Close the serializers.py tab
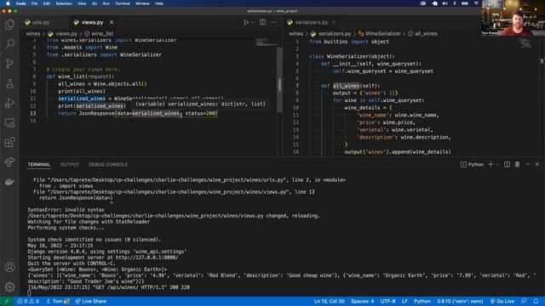Screen dimensions: 545x306 click(x=334, y=22)
